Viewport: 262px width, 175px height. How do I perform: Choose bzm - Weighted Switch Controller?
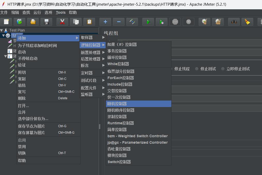click(138, 136)
